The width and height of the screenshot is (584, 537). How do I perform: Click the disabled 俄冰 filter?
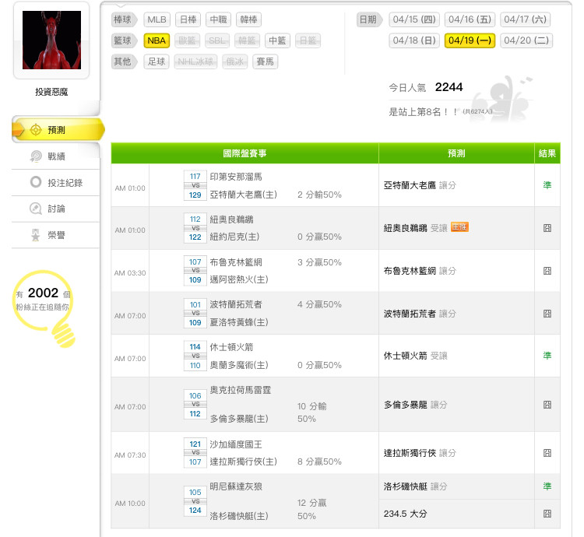click(235, 61)
